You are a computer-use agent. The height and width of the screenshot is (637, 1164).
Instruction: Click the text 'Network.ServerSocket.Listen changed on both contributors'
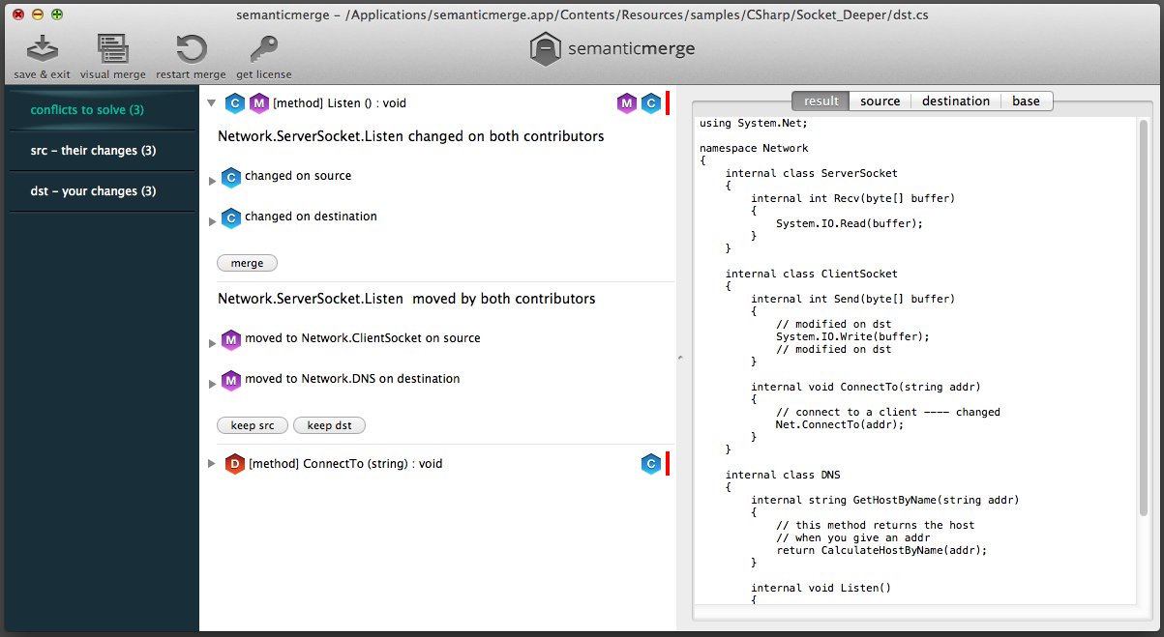pyautogui.click(x=410, y=136)
